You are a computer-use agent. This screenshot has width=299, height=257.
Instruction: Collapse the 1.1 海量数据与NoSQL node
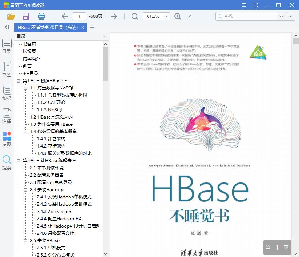[x=25, y=88]
